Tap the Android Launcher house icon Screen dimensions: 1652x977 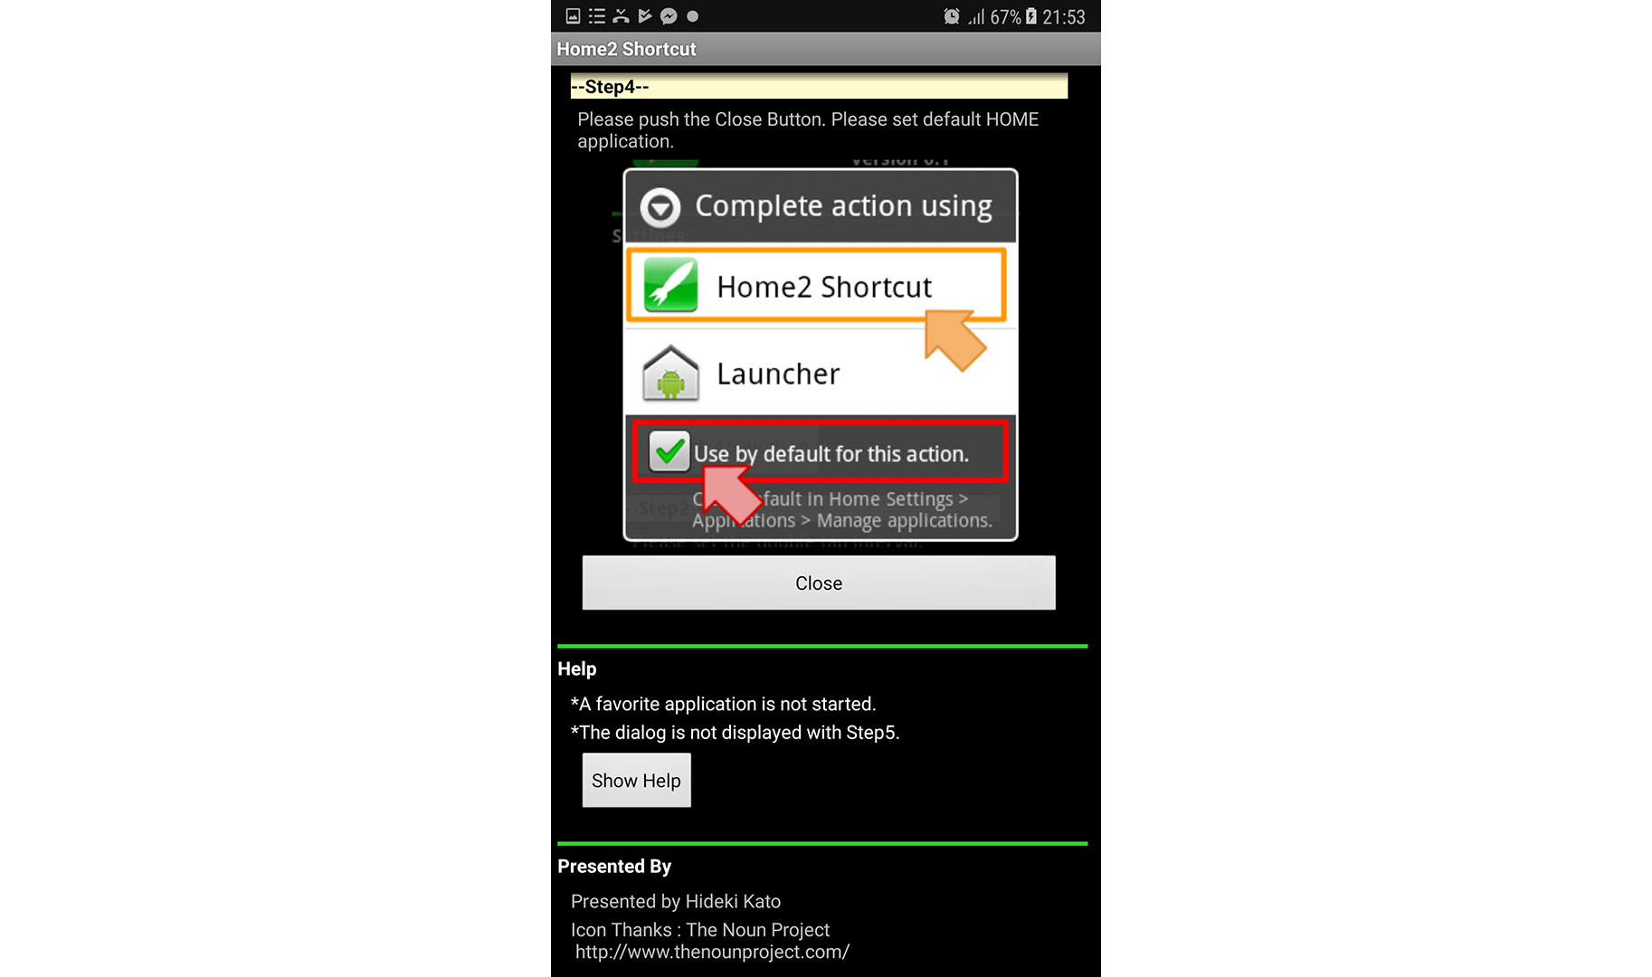pos(670,373)
